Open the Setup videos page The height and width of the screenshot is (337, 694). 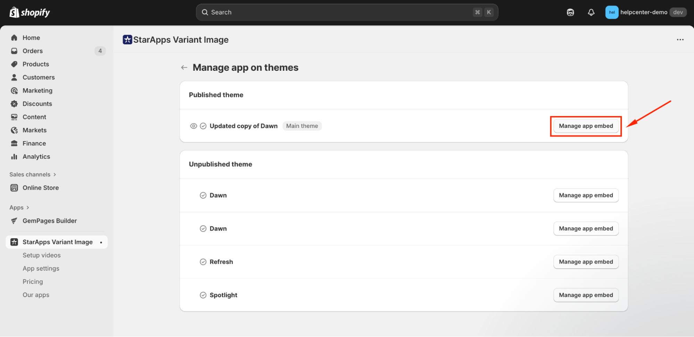coord(41,255)
